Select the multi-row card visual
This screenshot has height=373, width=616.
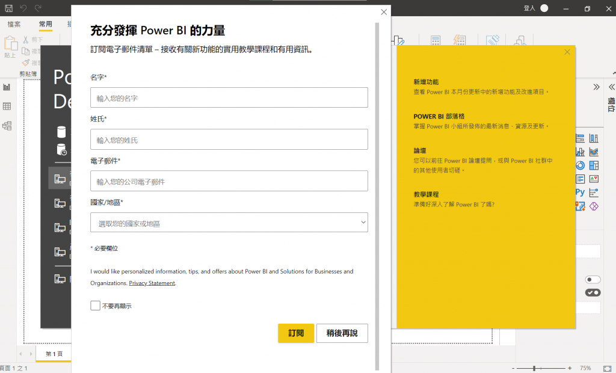[580, 179]
